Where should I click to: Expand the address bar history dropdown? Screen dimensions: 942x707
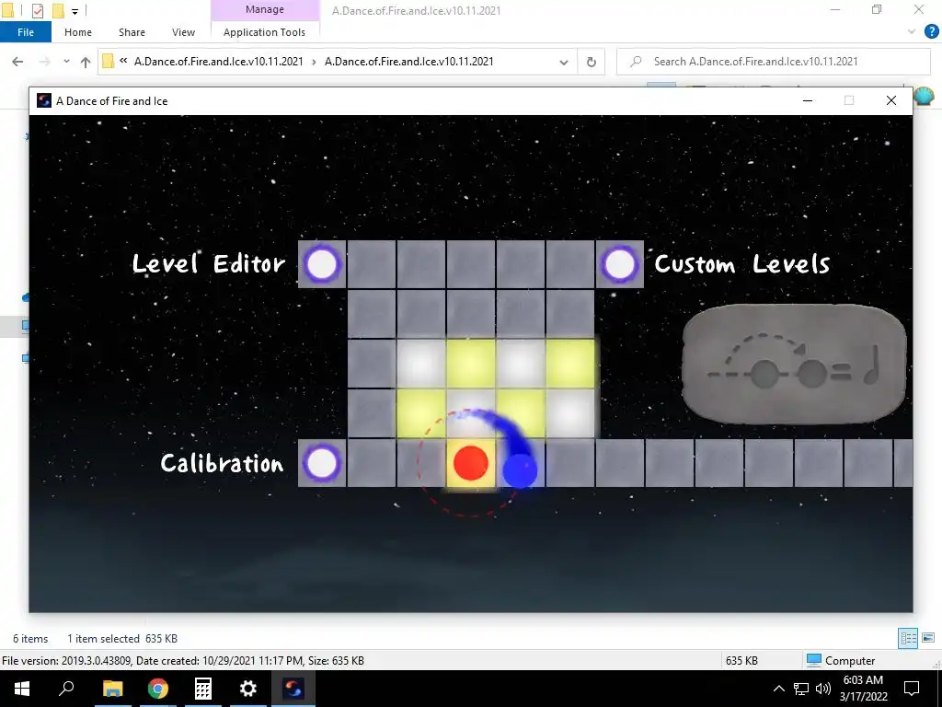pyautogui.click(x=564, y=62)
